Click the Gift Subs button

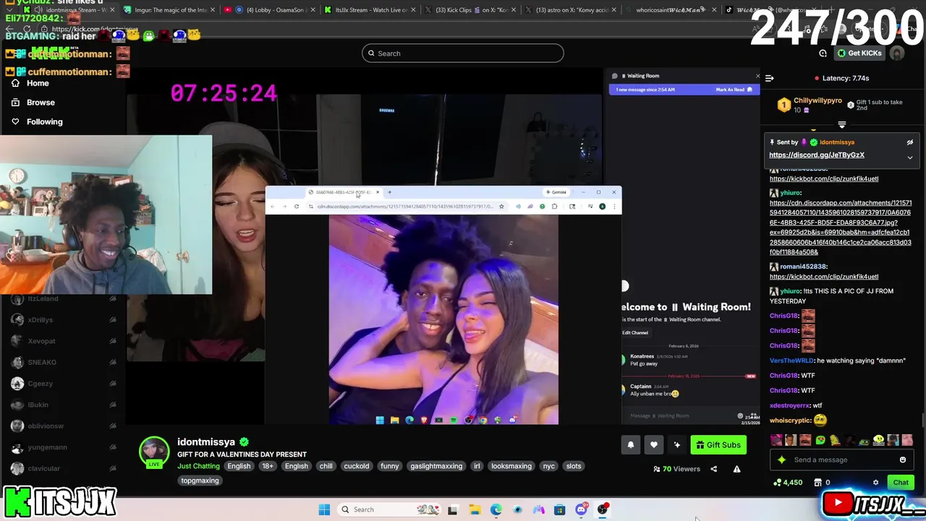click(x=718, y=445)
